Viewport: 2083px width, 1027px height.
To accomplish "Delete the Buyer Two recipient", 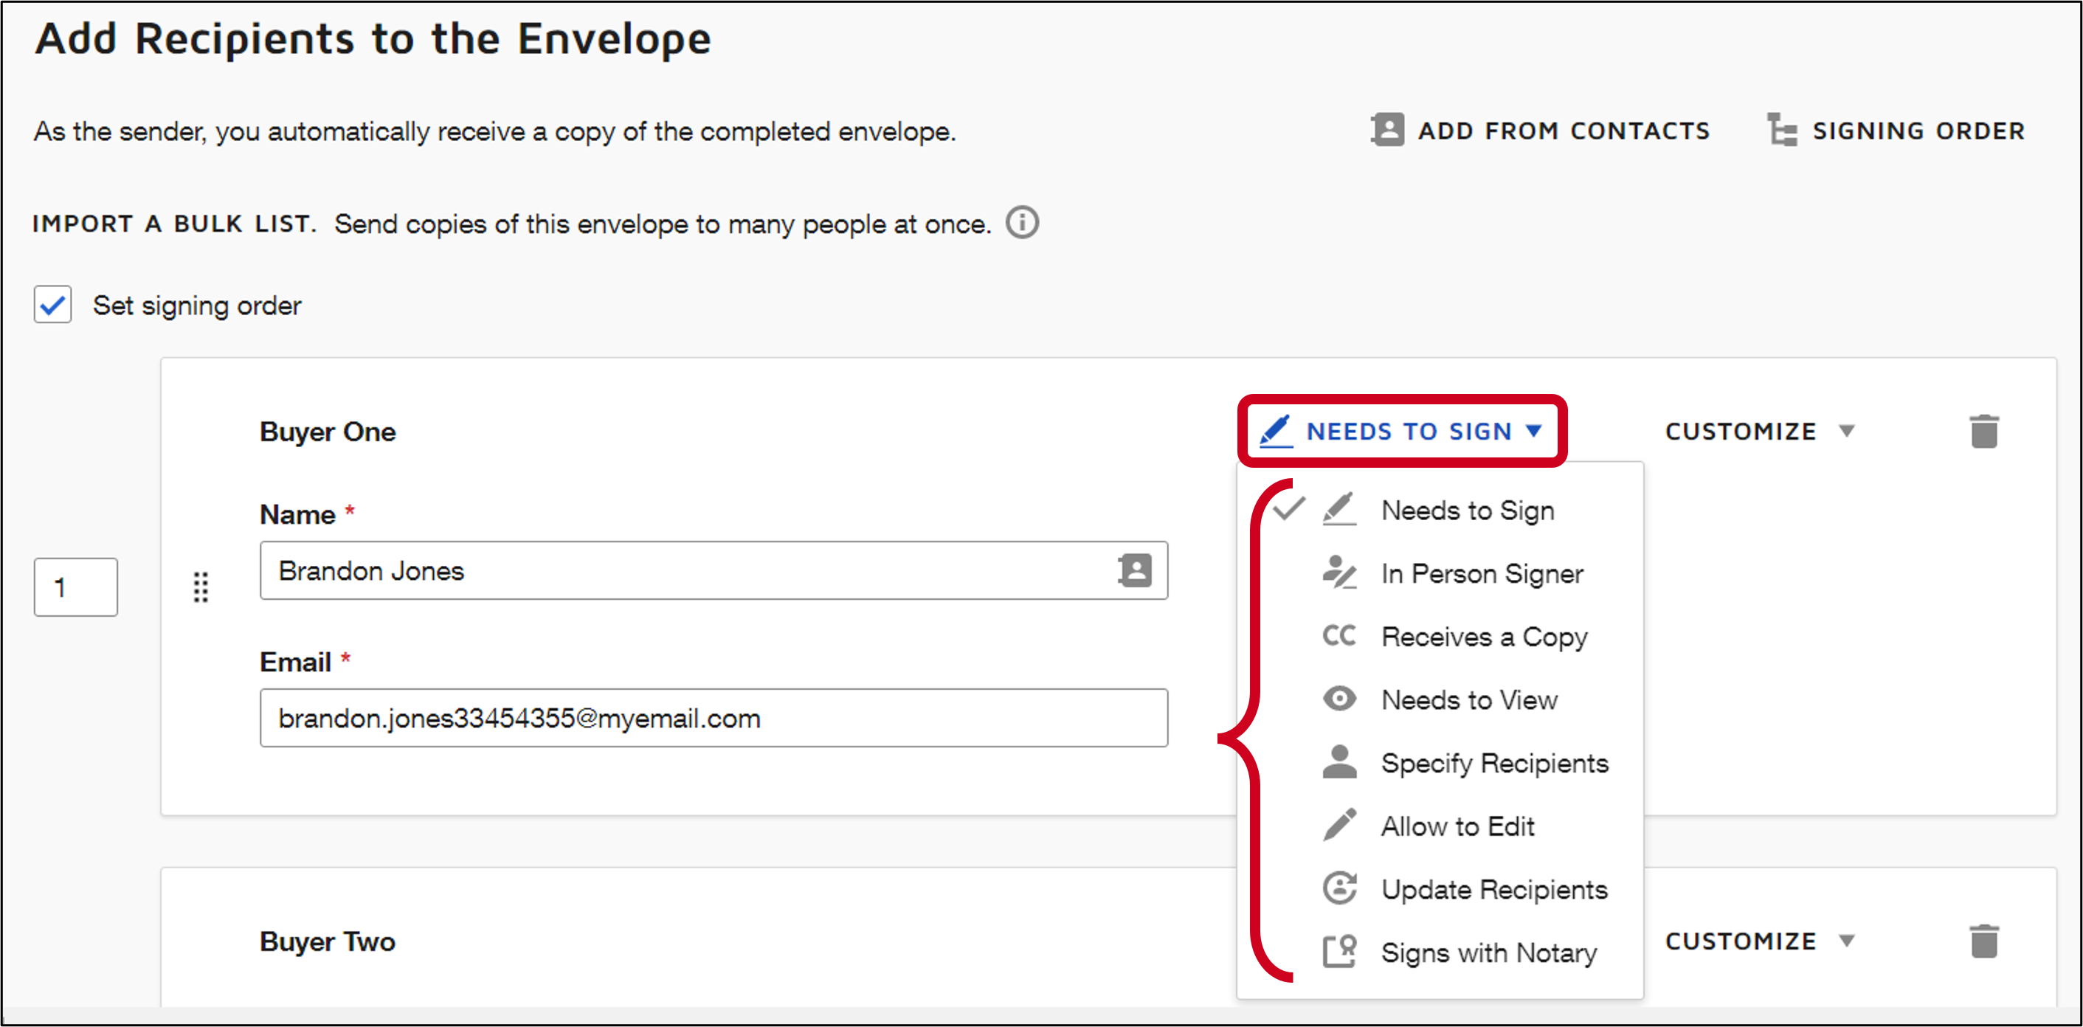I will (x=1983, y=941).
